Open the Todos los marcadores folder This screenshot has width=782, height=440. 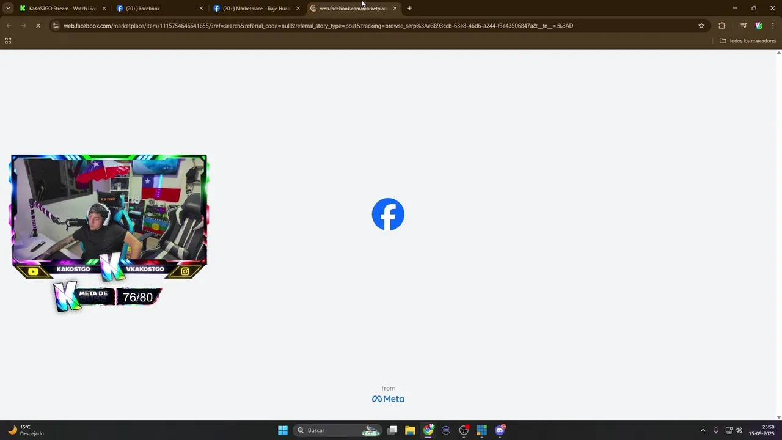[748, 41]
